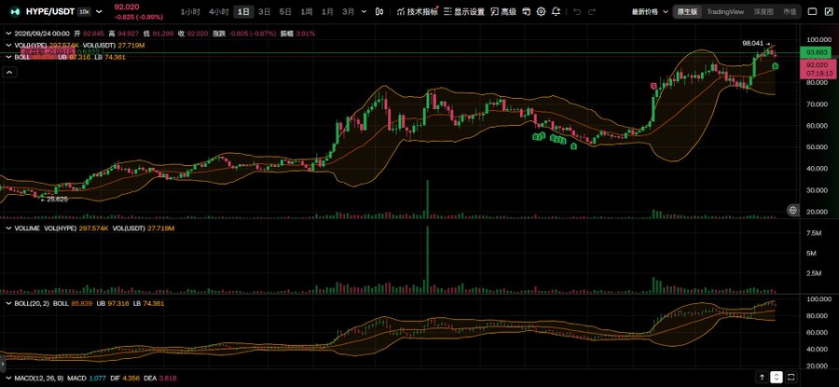Click the redo arrow icon
The height and width of the screenshot is (387, 839).
[591, 11]
